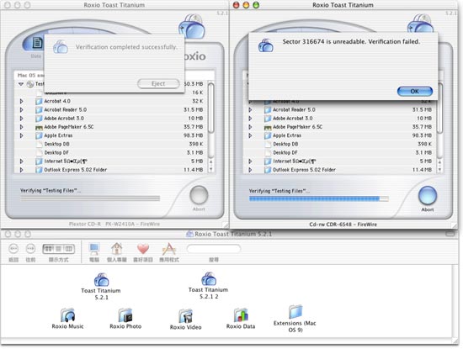Select Desktop DF row in Cd-rw window
Viewport: 463px width, 349px height.
(x=339, y=152)
